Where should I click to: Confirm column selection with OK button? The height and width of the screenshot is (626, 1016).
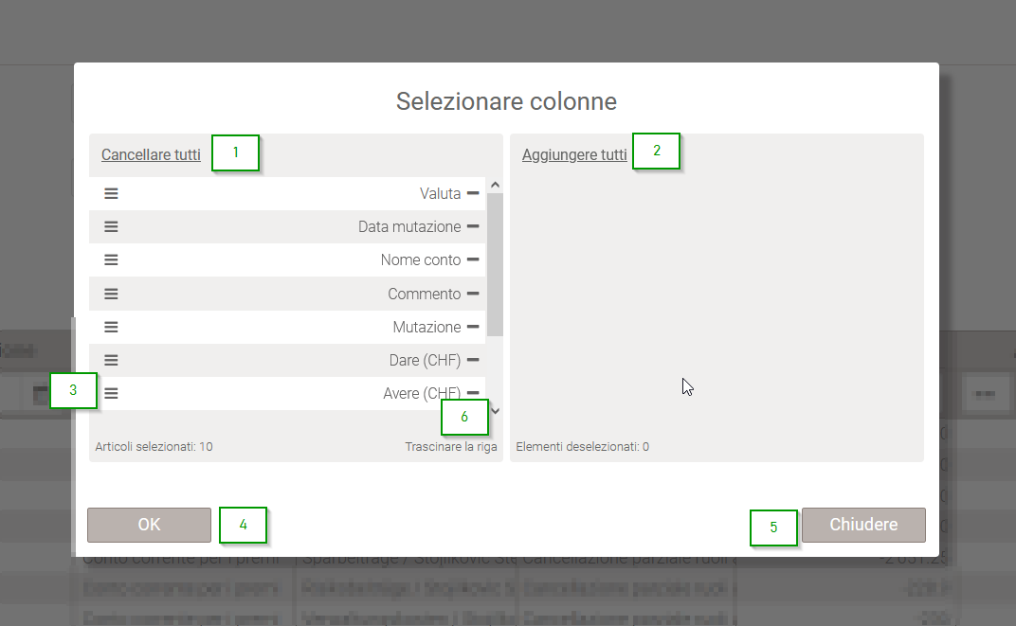tap(149, 525)
